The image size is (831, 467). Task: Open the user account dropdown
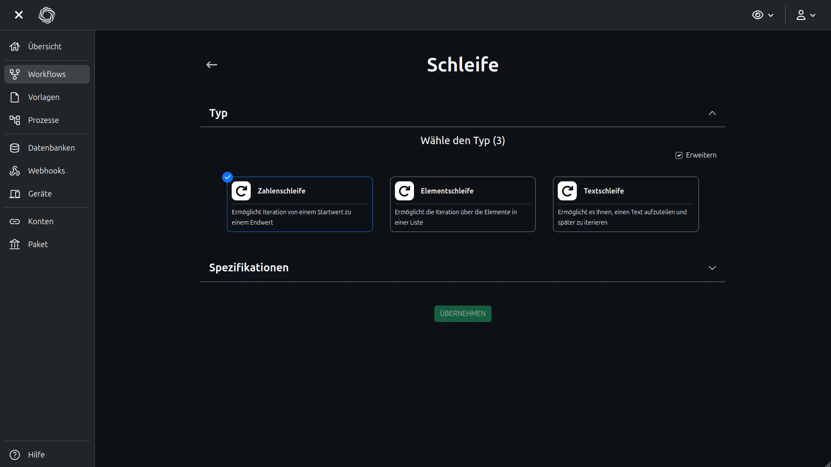coord(805,15)
